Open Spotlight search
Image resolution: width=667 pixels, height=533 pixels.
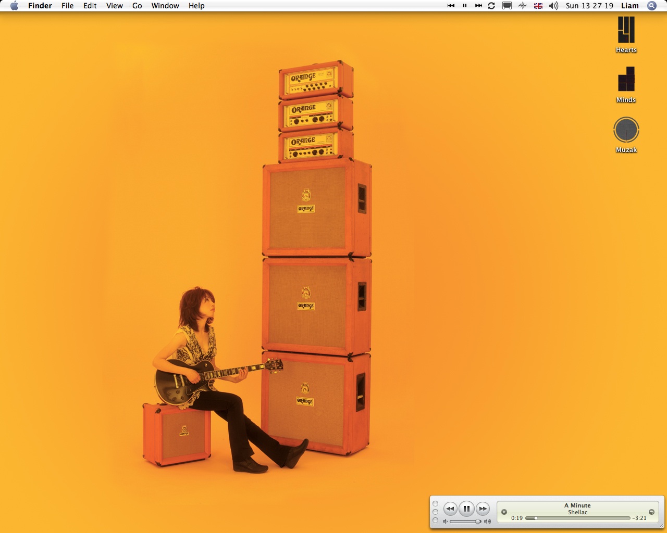point(651,6)
